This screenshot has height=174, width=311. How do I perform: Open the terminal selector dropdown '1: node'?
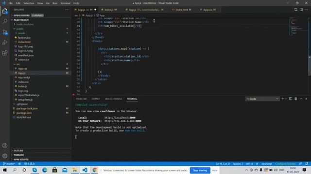262,99
